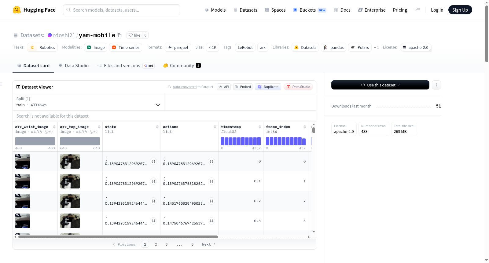Viewport: 489px width, 263px height.
Task: Open Buckets in the top navigation
Action: [310, 10]
